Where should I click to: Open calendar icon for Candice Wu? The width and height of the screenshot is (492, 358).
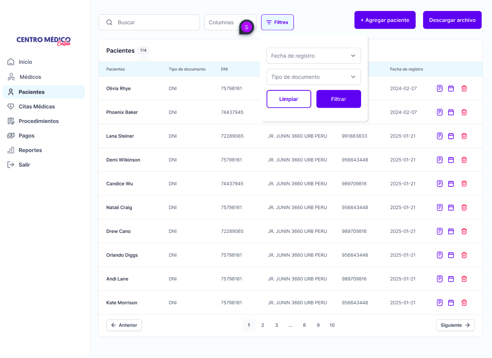point(451,184)
